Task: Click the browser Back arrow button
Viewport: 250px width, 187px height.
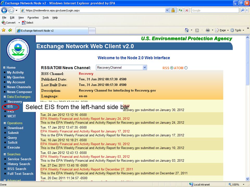Action: tap(4, 10)
